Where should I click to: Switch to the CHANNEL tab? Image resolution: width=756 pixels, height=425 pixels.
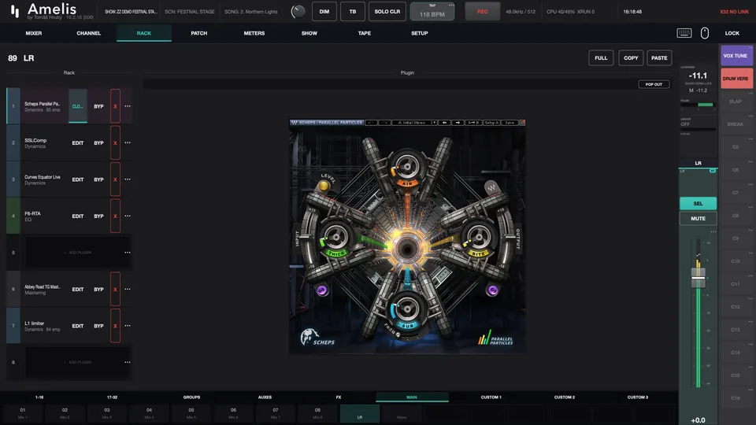[89, 33]
